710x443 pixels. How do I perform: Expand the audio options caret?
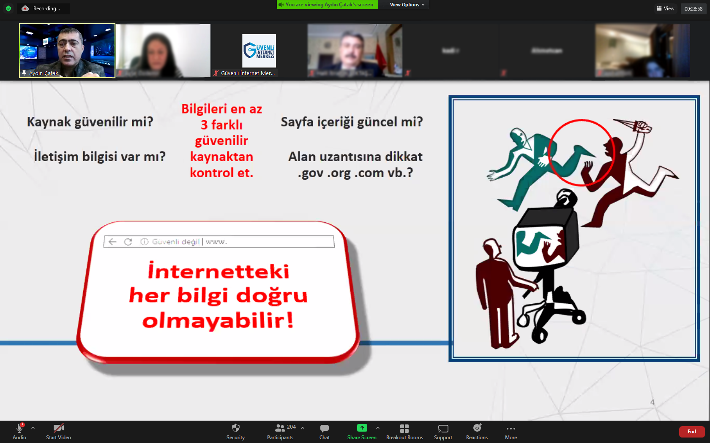click(x=33, y=428)
